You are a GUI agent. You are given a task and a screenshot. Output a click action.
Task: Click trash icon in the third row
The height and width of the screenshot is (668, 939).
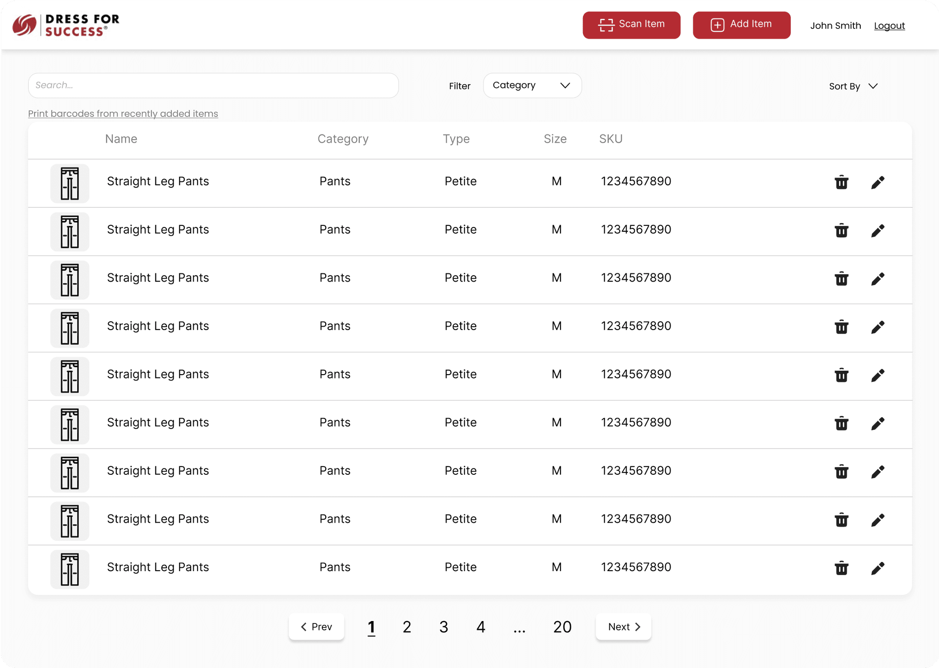pyautogui.click(x=841, y=278)
